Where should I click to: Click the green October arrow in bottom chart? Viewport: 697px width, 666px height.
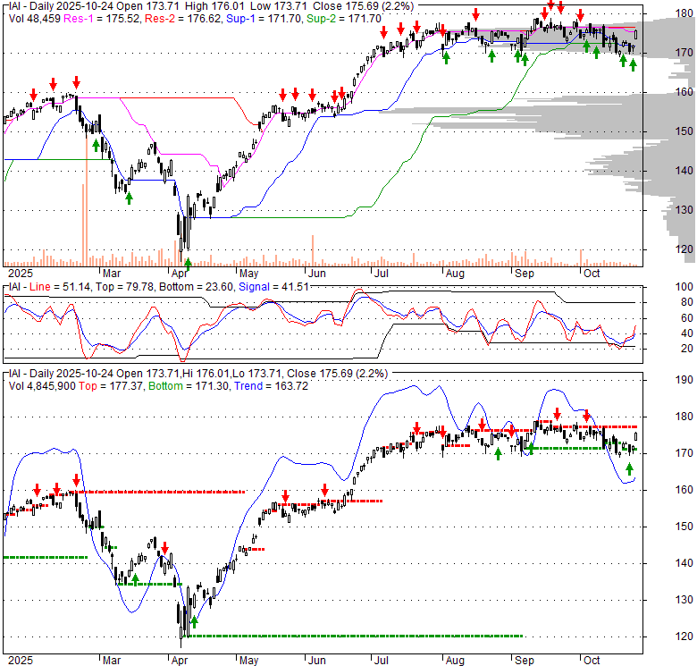pyautogui.click(x=630, y=468)
